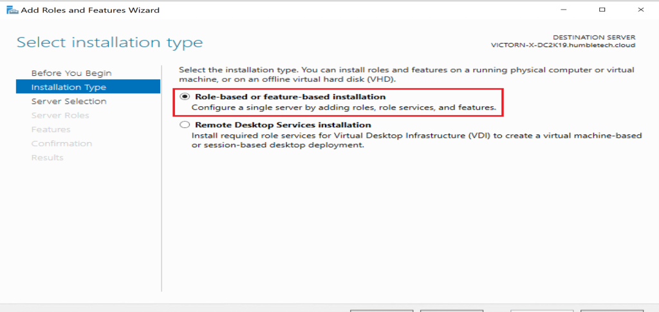Click the 'Configure a single server' description text

point(344,107)
